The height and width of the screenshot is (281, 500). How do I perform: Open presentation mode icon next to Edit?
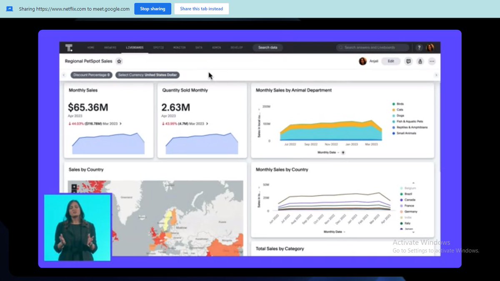408,61
